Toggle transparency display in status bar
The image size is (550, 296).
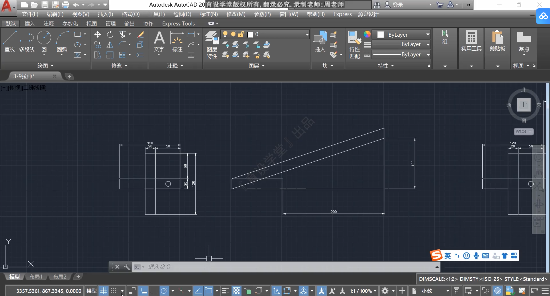pos(237,291)
